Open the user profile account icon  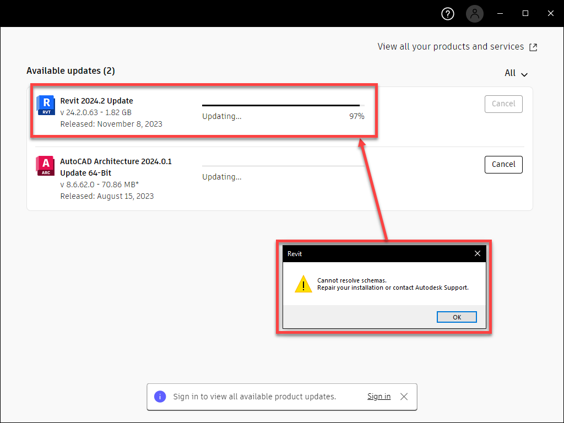(474, 14)
